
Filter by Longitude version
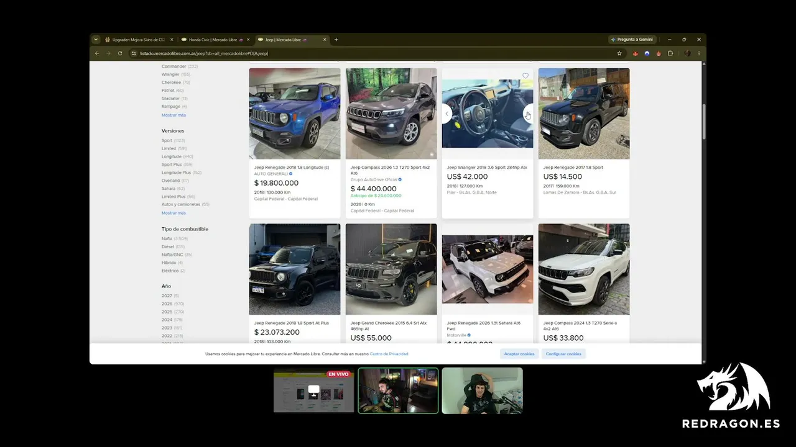[x=177, y=157]
